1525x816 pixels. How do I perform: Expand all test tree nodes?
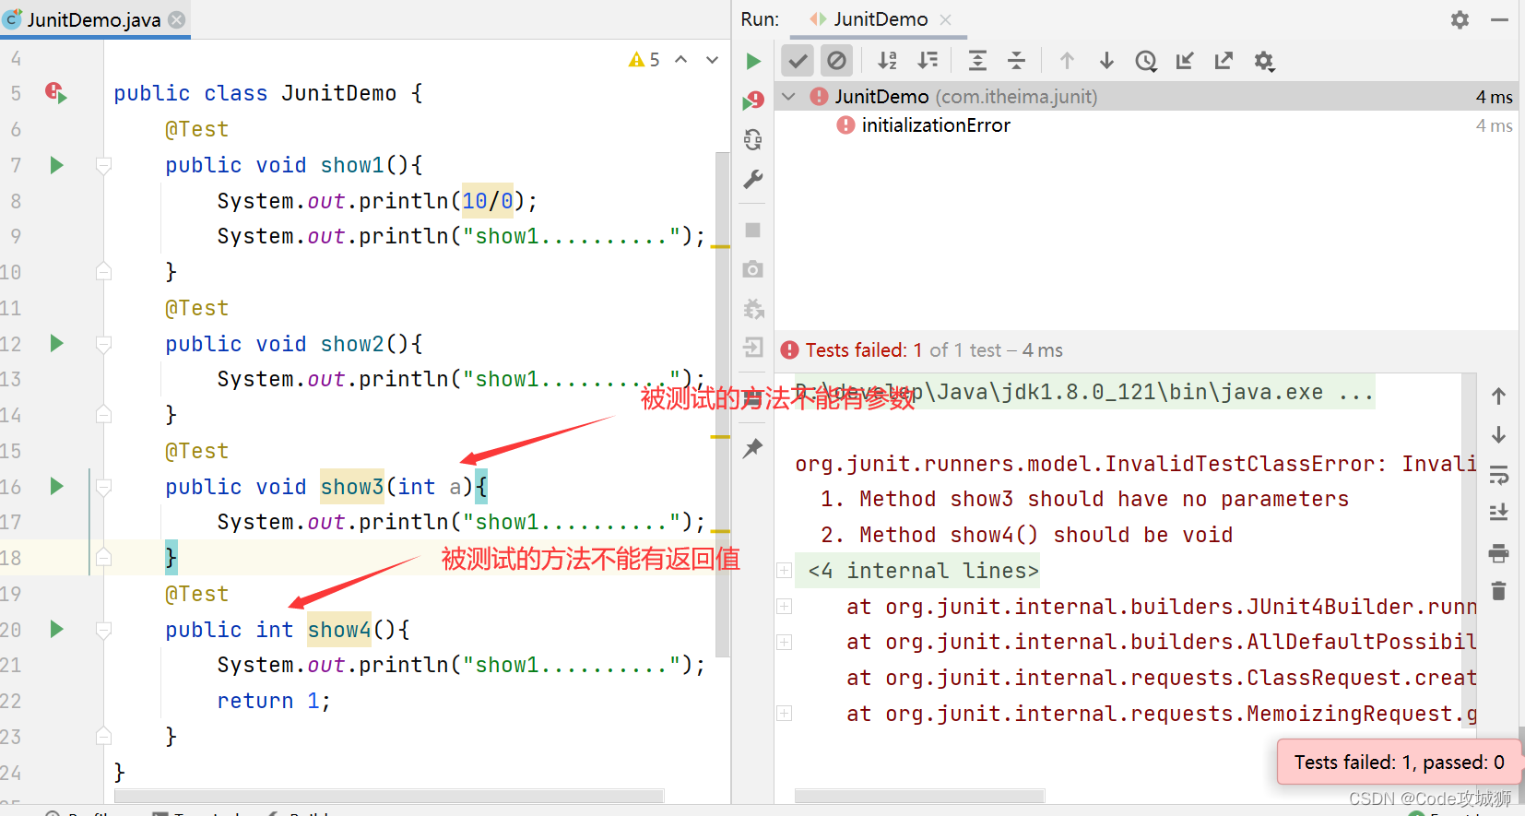click(x=977, y=61)
